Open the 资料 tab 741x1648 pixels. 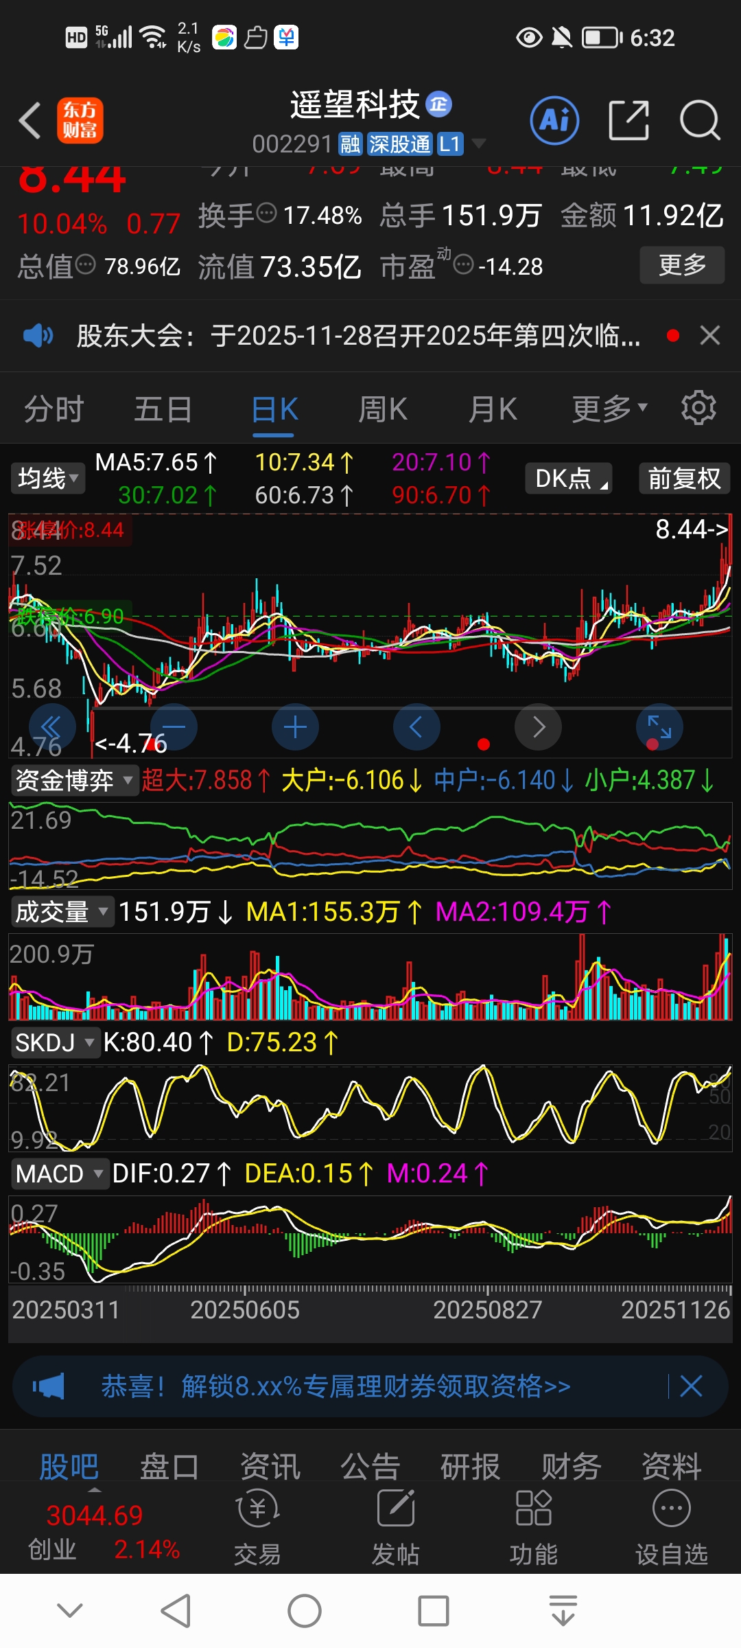point(672,1467)
